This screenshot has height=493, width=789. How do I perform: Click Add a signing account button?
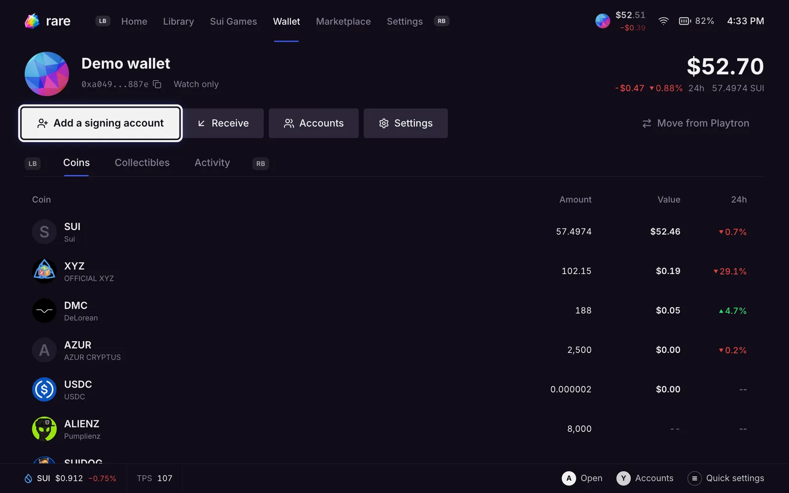(x=101, y=123)
